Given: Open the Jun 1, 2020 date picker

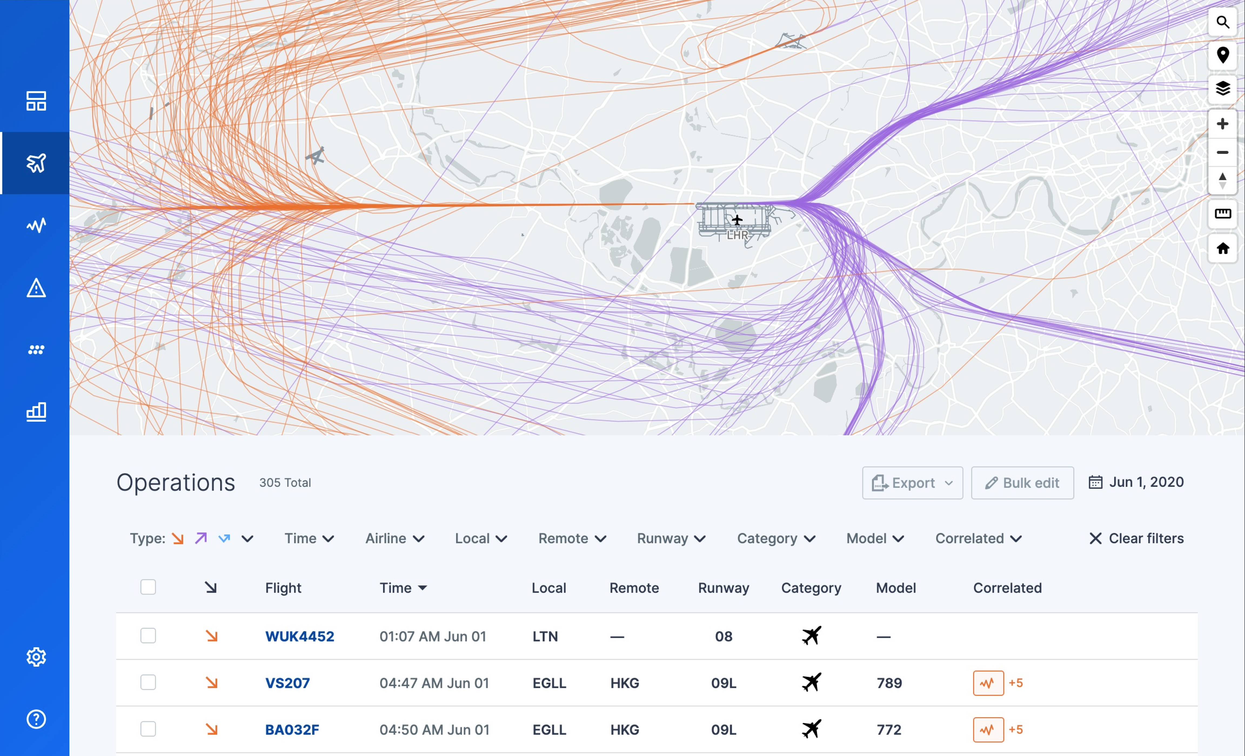Looking at the screenshot, I should click(x=1135, y=482).
